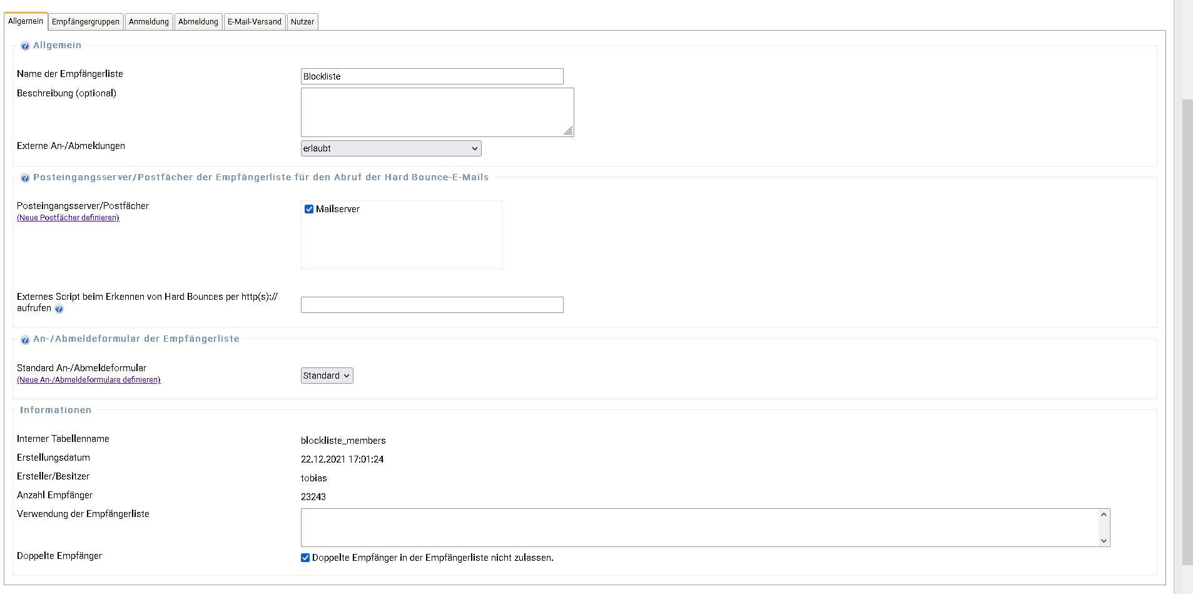
Task: Click the help icon after 'aufrufen' label
Action: tap(59, 309)
